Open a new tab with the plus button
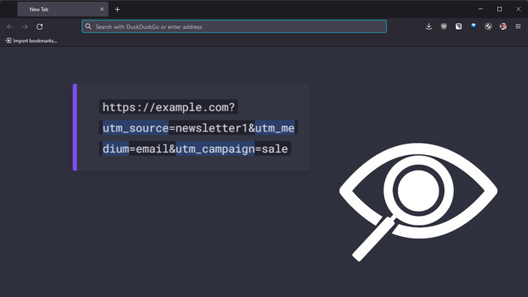This screenshot has height=297, width=528. pos(117,10)
